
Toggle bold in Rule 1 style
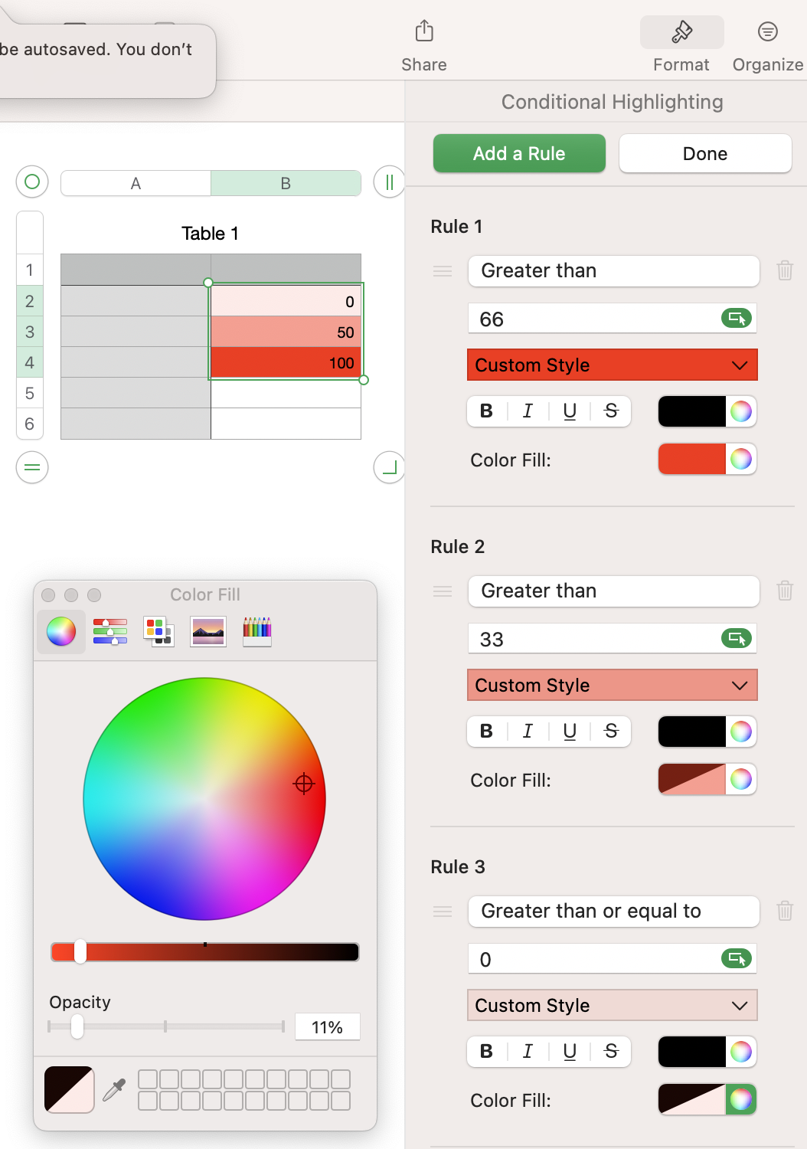486,411
